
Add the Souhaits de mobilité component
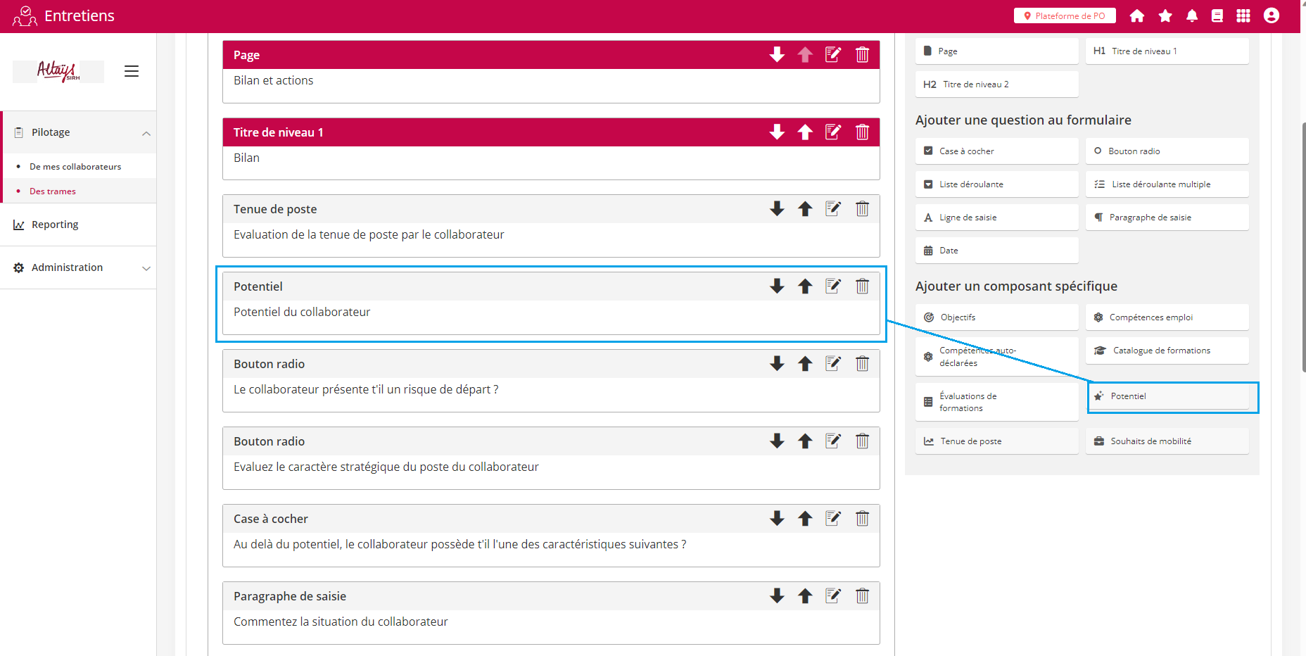pyautogui.click(x=1167, y=441)
